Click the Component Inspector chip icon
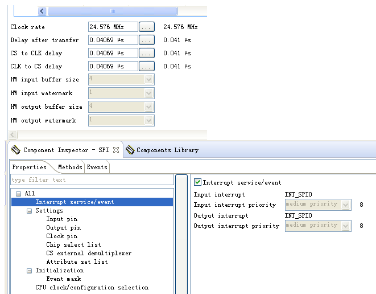This screenshot has width=376, height=294. (16, 150)
